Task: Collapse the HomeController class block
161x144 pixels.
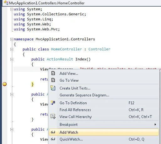Action: coord(12,49)
